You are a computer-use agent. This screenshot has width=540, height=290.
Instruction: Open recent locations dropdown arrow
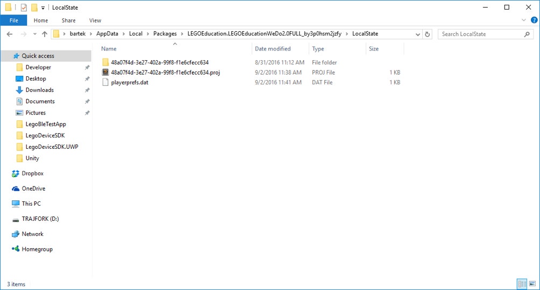(x=34, y=34)
